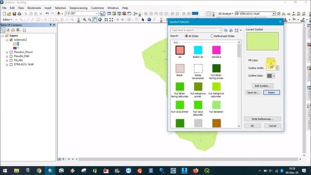This screenshot has height=175, width=311.
Task: Select the All Styles radio button
Action: (186, 36)
